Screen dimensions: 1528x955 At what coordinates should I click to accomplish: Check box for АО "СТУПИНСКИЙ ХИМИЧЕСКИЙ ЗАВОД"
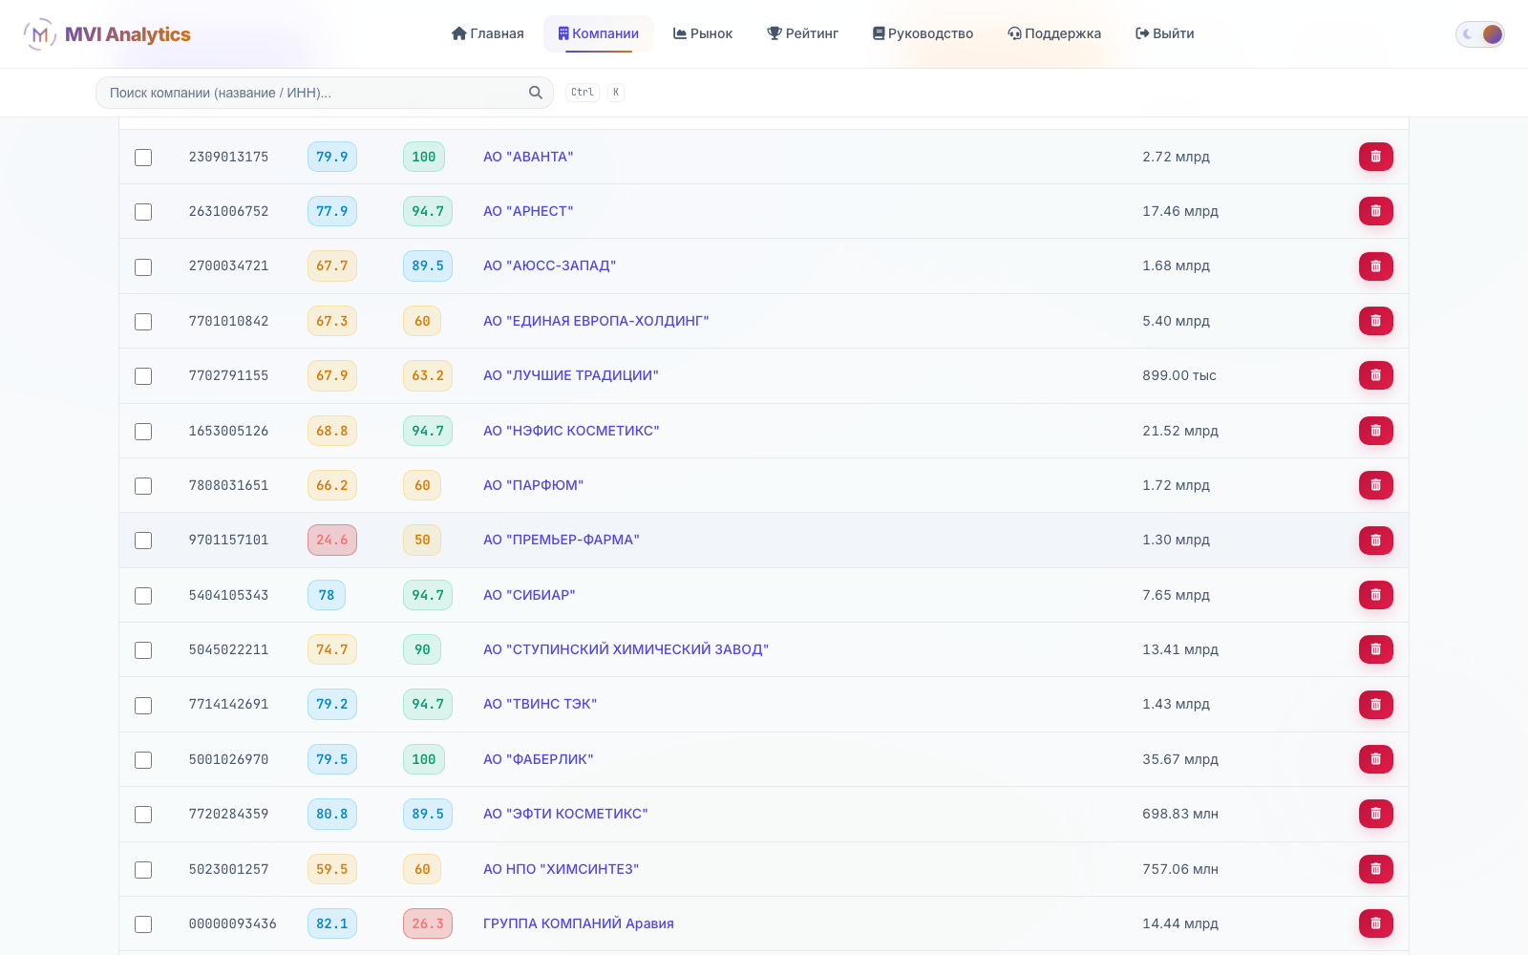143,650
